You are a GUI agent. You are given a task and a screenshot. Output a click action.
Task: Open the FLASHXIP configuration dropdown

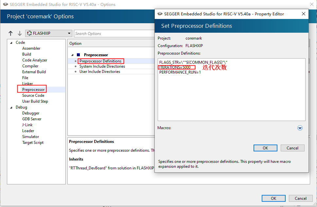tap(49, 33)
